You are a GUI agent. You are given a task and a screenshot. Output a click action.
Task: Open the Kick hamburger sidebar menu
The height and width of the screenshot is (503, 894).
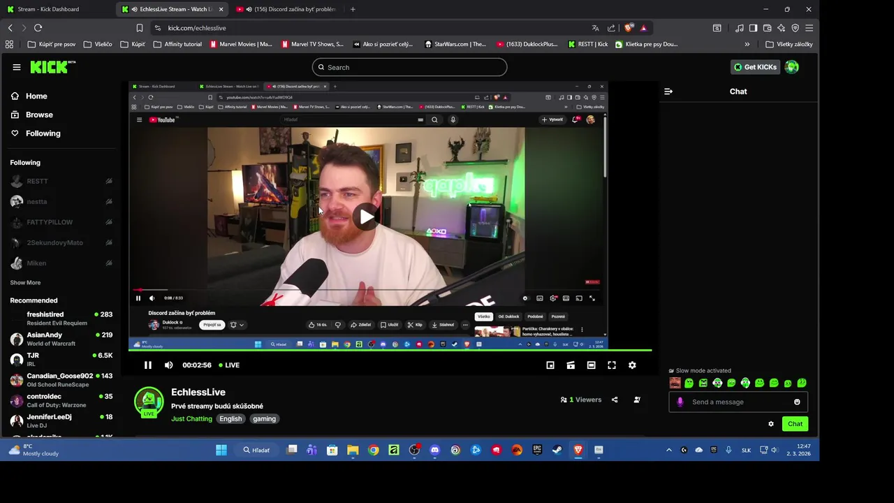pyautogui.click(x=17, y=67)
